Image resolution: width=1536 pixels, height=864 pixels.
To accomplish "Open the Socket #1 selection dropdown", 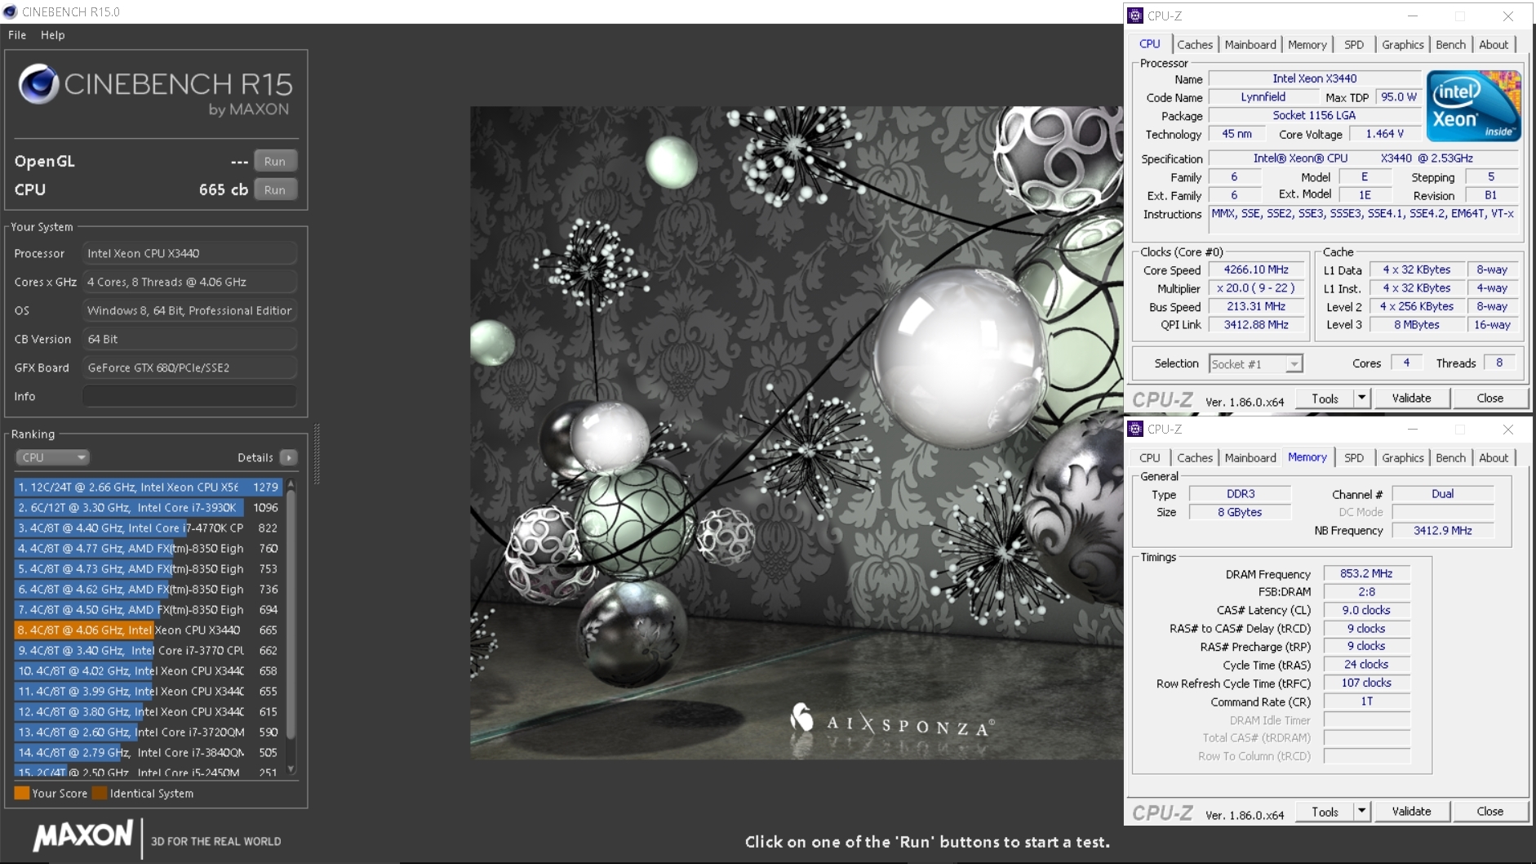I will pyautogui.click(x=1255, y=364).
